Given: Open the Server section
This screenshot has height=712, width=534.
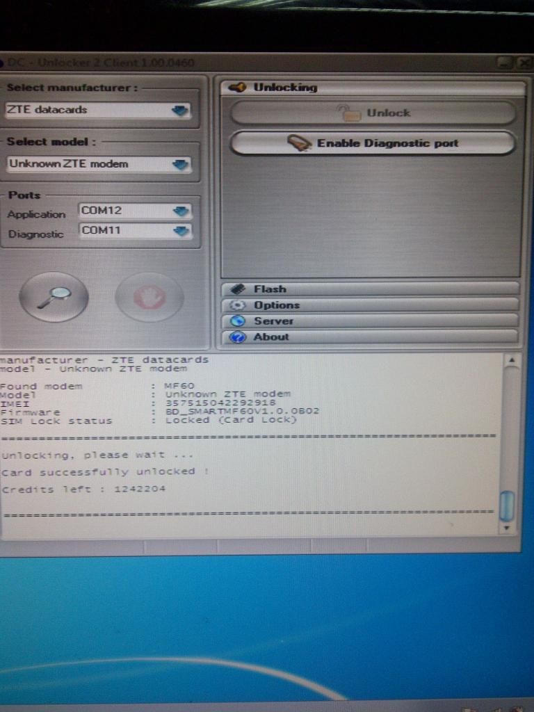Looking at the screenshot, I should 273,321.
